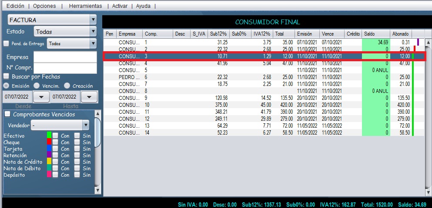The image size is (432, 208).
Task: Expand the FACTURA document type dropdown
Action: click(93, 20)
